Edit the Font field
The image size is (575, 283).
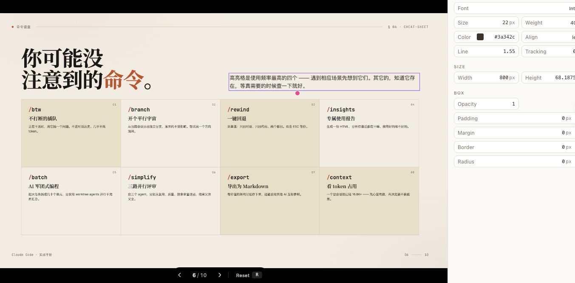(x=514, y=8)
